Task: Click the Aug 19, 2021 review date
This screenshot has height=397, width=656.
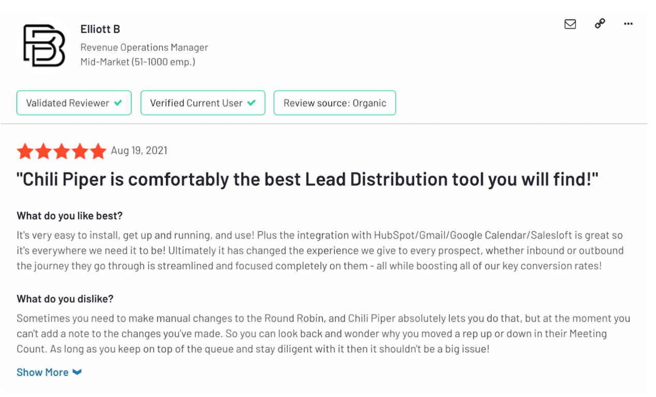Action: click(x=139, y=151)
